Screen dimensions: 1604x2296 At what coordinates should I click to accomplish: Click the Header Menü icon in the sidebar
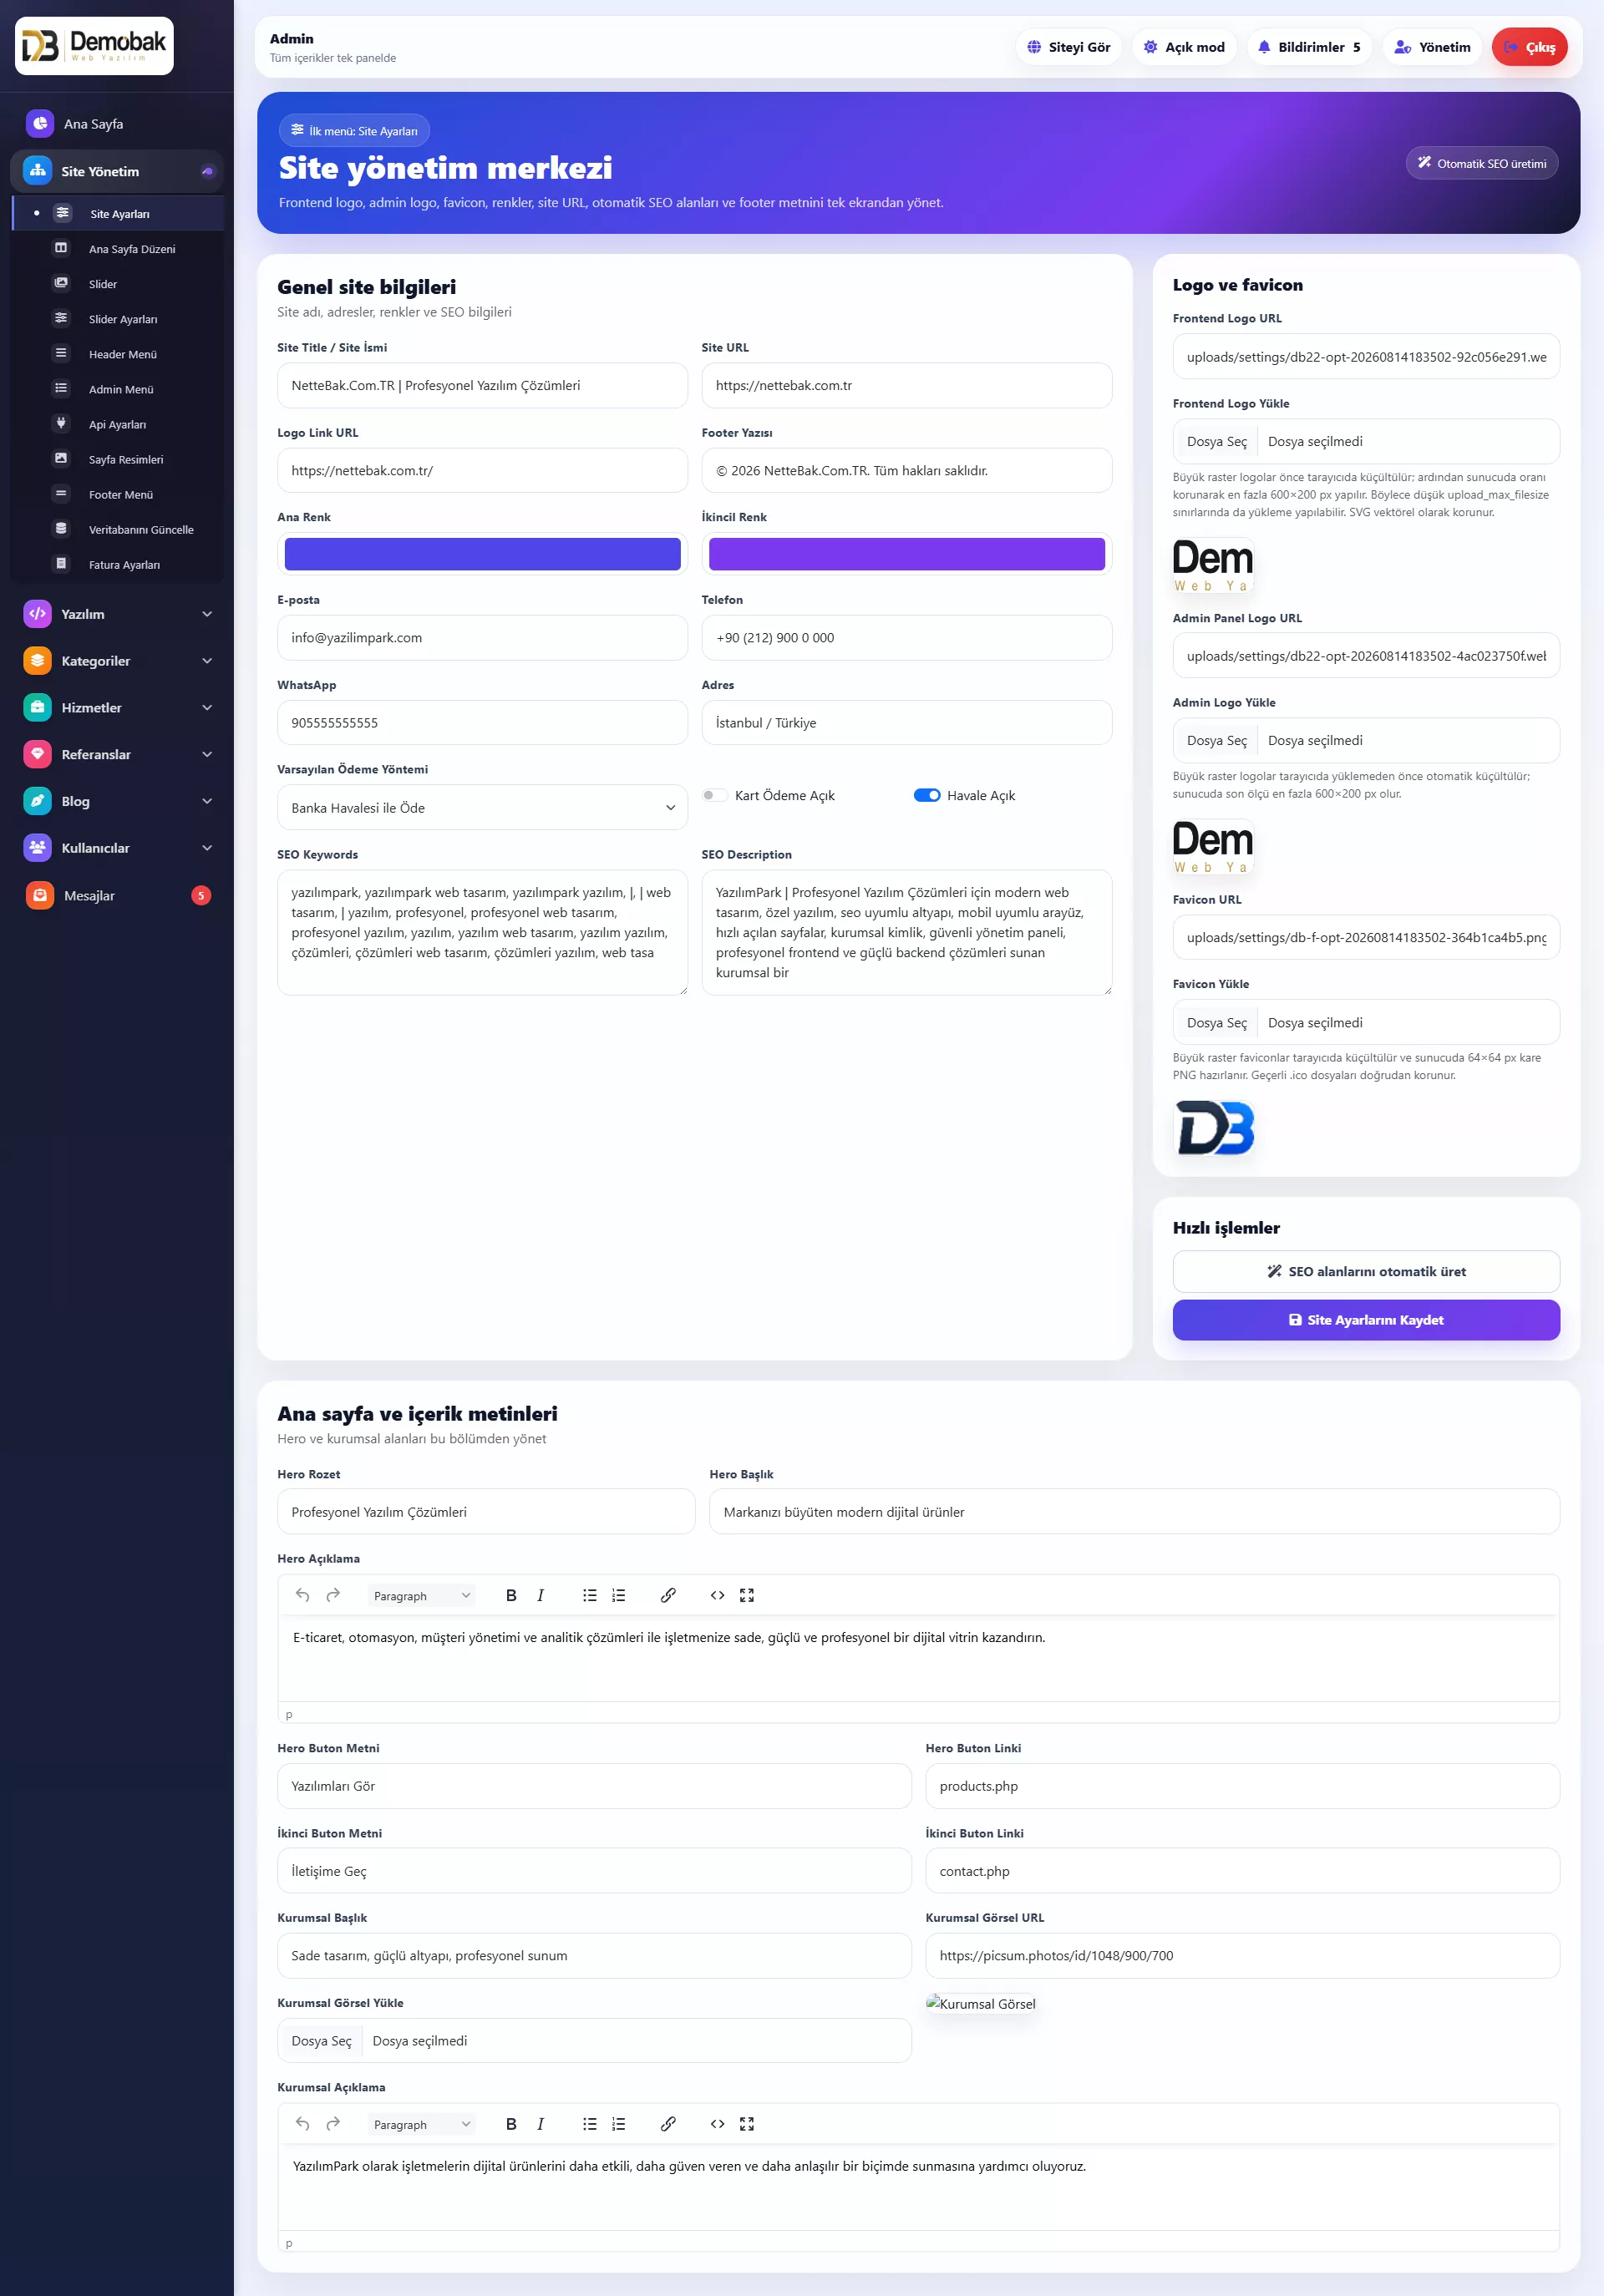pos(61,353)
